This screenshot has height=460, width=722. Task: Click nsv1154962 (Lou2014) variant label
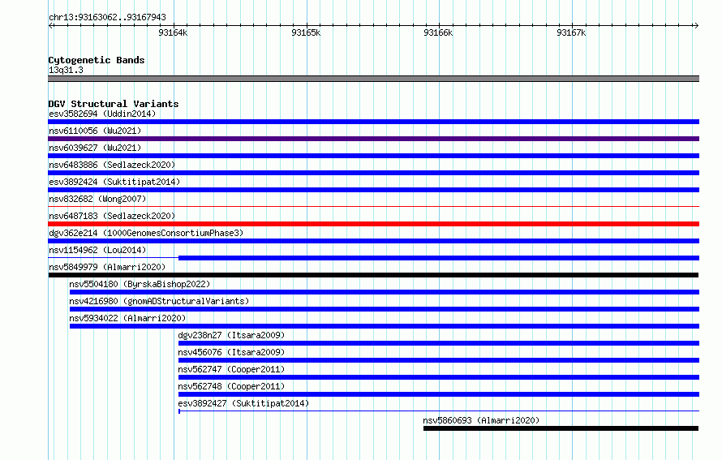pyautogui.click(x=97, y=250)
